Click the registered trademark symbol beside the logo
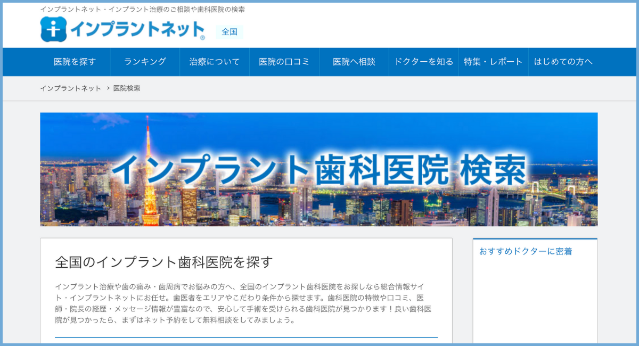This screenshot has width=639, height=346. tap(202, 37)
